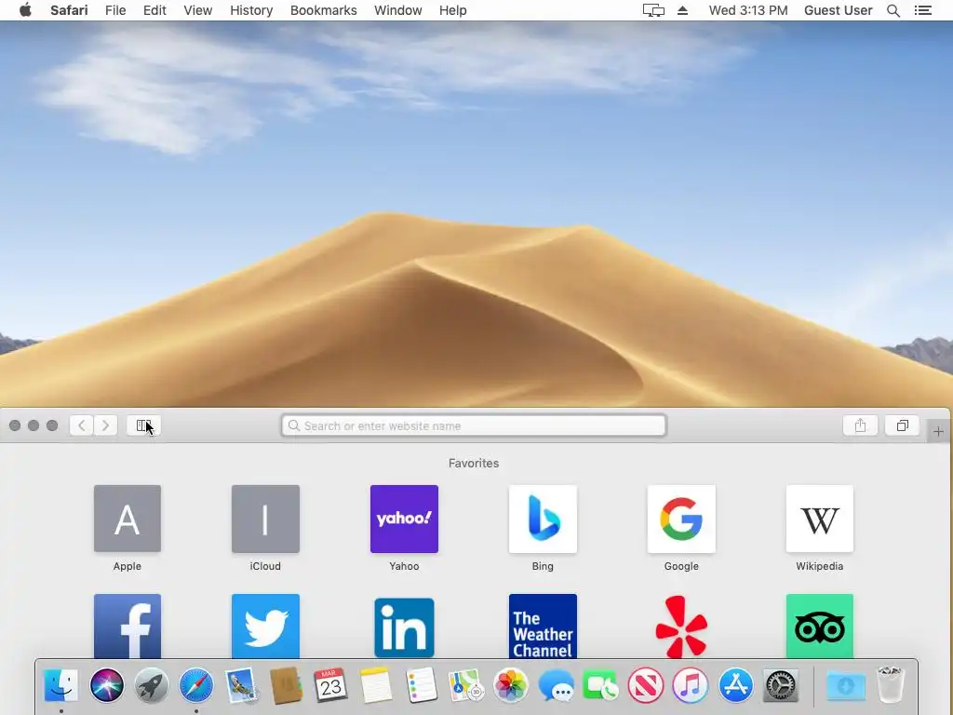Open Reminders in the Dock
The image size is (953, 715).
pyautogui.click(x=421, y=685)
